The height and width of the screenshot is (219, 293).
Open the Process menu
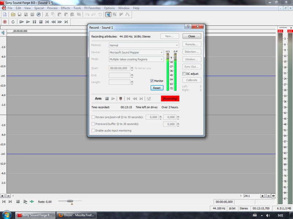point(52,8)
